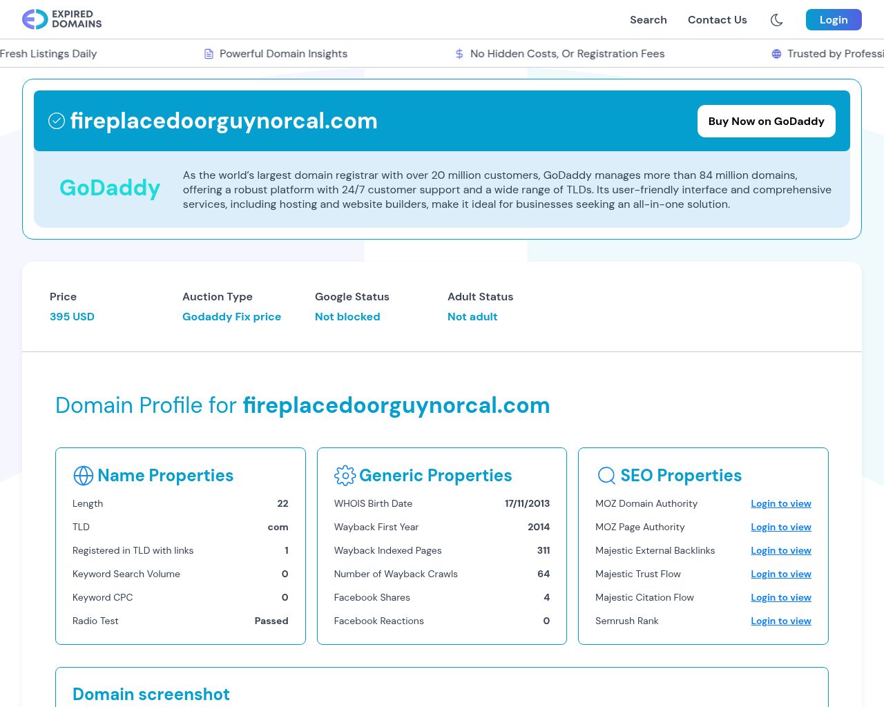
Task: Click Login to view for MOZ Page Authority
Action: tap(780, 527)
